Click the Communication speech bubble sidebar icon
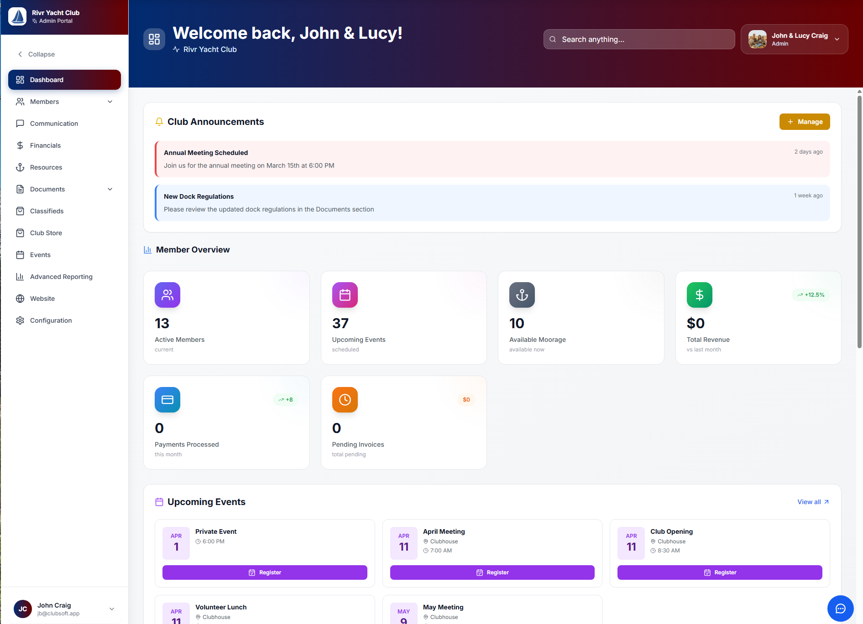 pyautogui.click(x=20, y=124)
